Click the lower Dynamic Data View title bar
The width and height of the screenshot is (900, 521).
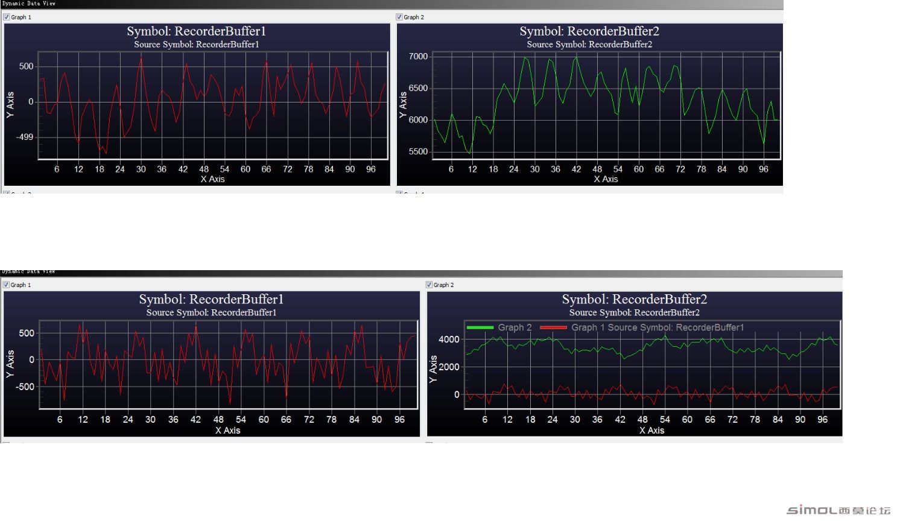[421, 273]
